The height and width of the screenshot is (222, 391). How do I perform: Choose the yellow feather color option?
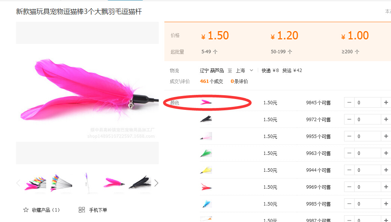coord(206,170)
